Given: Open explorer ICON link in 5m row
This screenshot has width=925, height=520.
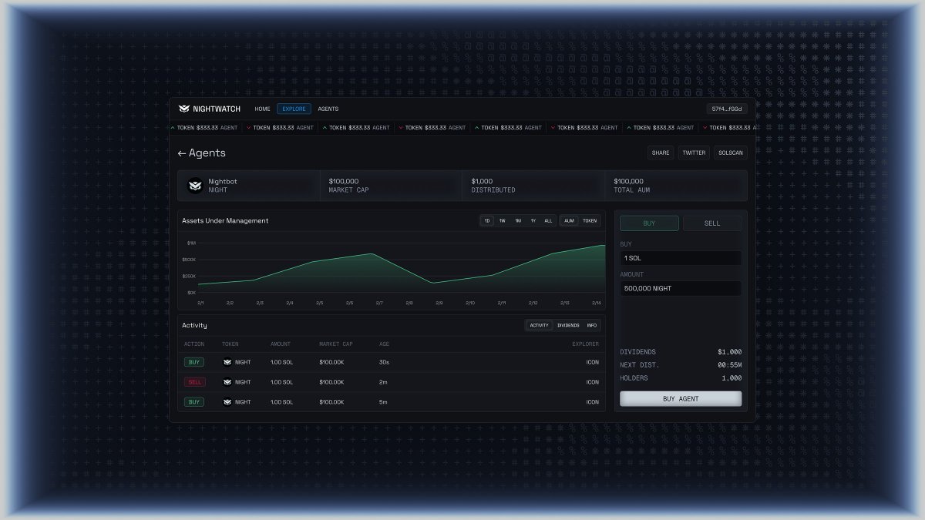Looking at the screenshot, I should (x=592, y=402).
